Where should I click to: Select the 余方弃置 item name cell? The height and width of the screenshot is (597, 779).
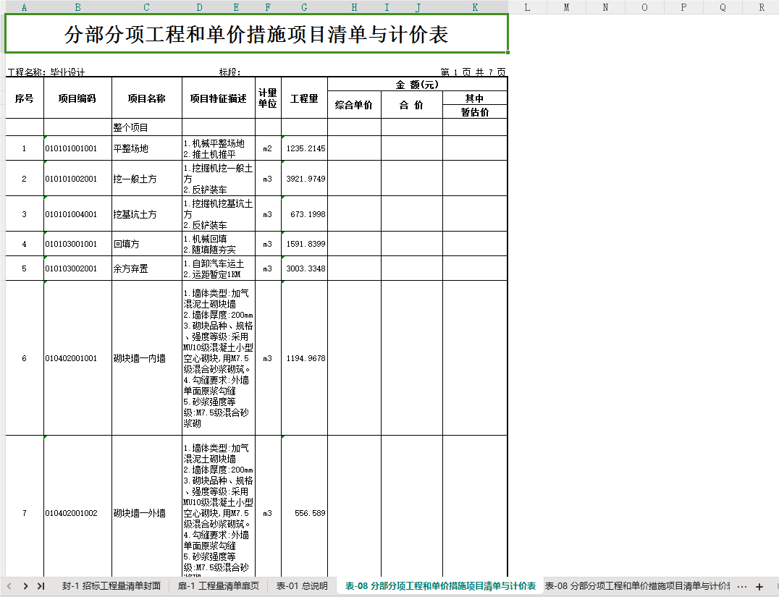146,268
